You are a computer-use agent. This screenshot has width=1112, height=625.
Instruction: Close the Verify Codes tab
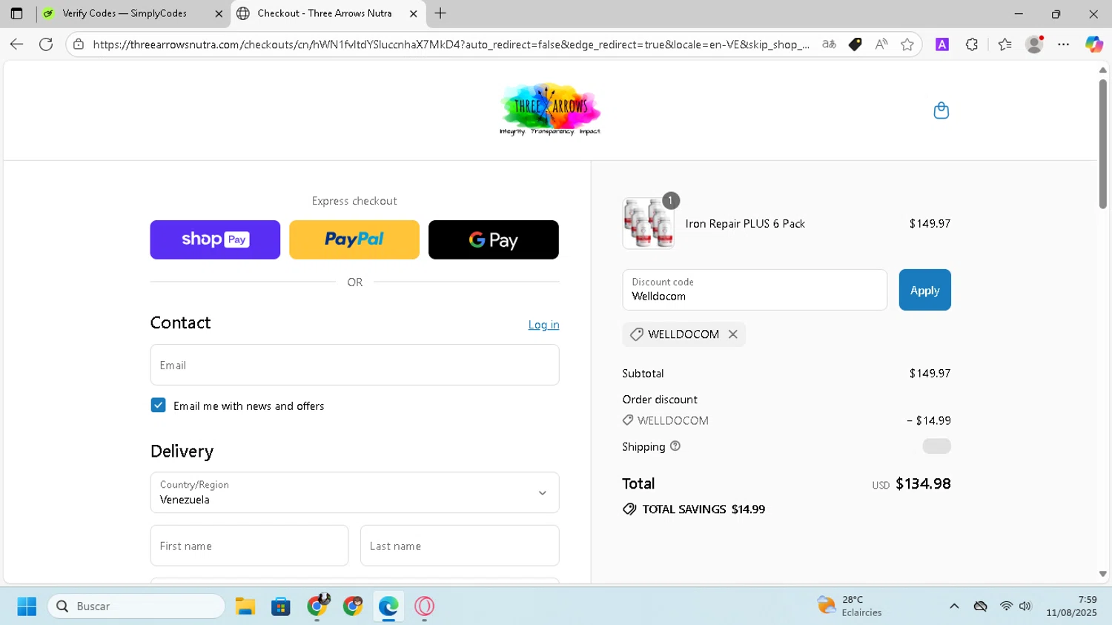point(219,13)
